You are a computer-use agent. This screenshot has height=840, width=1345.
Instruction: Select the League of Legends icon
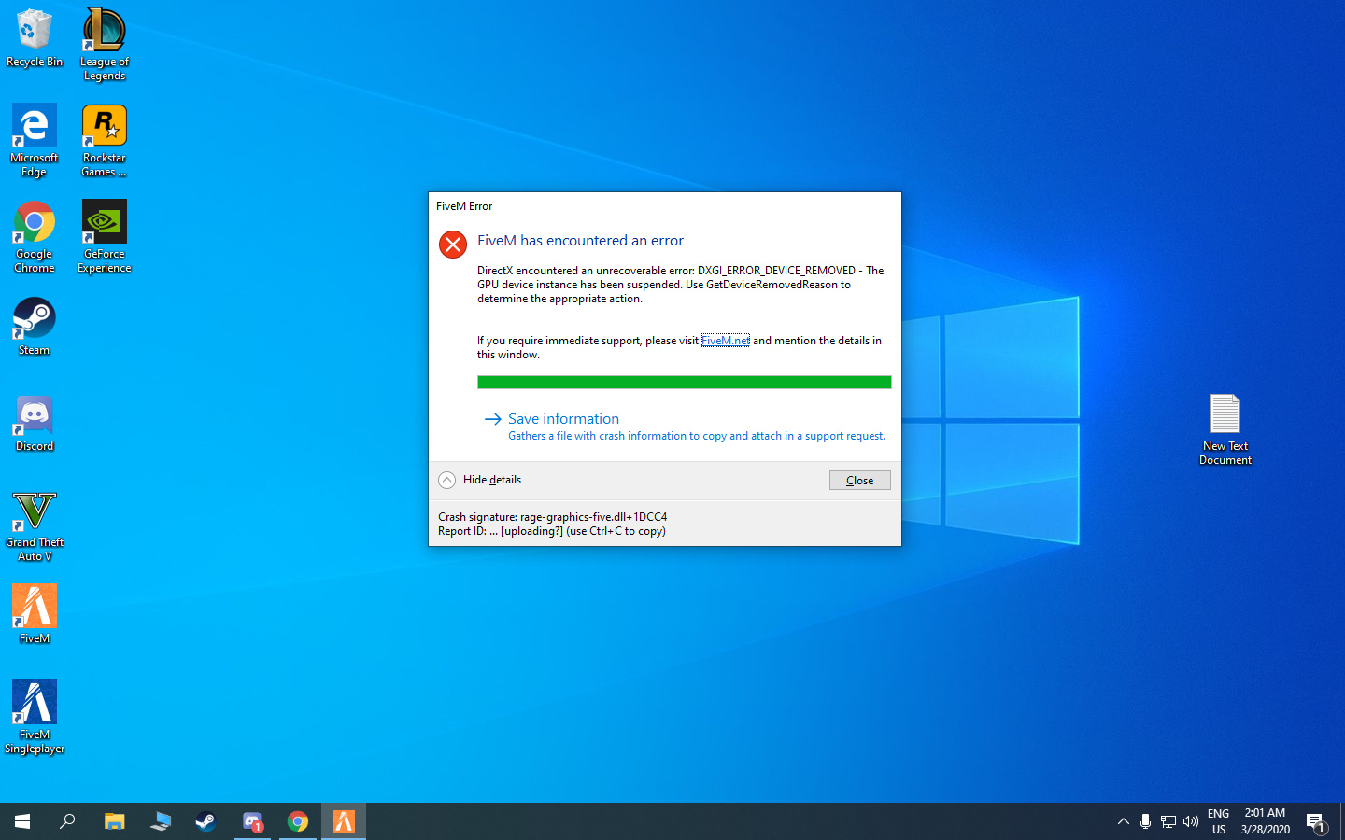(x=105, y=45)
